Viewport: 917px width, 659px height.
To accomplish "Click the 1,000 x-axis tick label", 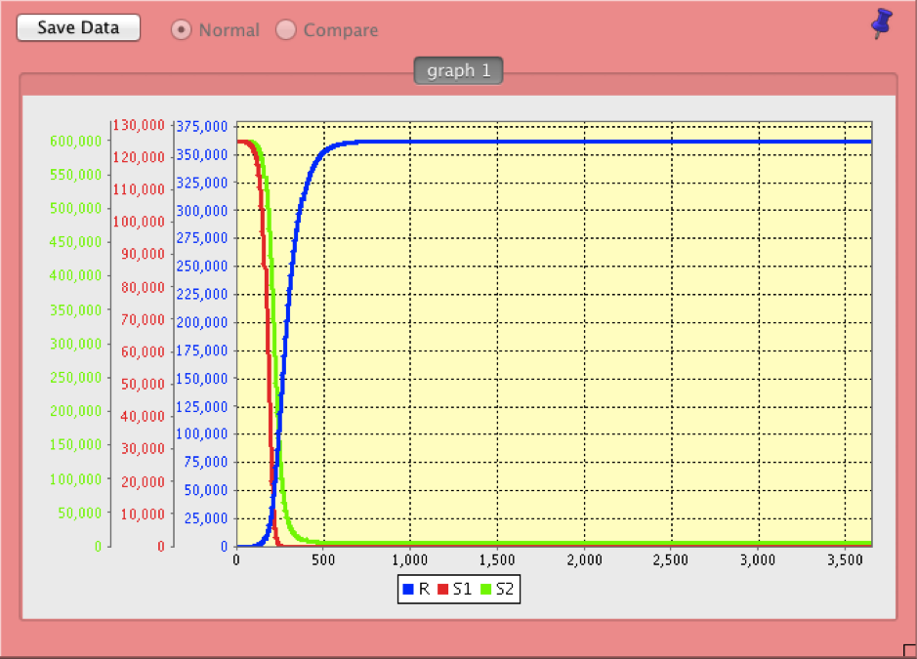I will 409,559.
